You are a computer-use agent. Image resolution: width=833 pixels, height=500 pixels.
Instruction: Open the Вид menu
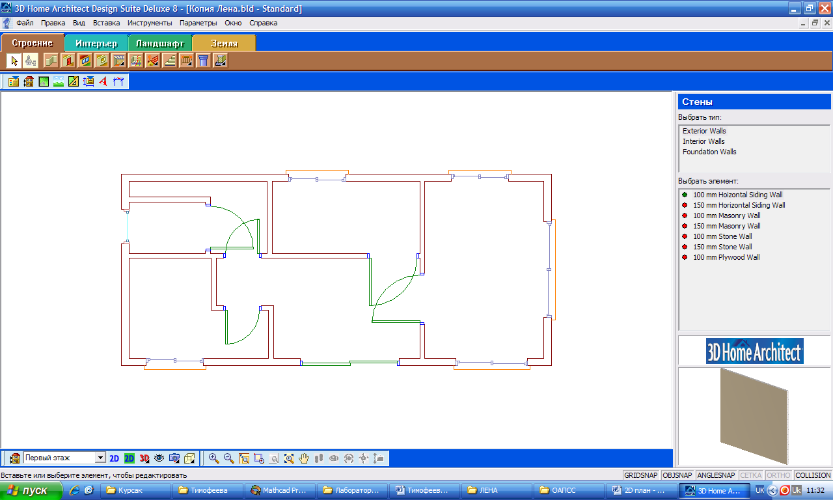(x=79, y=23)
